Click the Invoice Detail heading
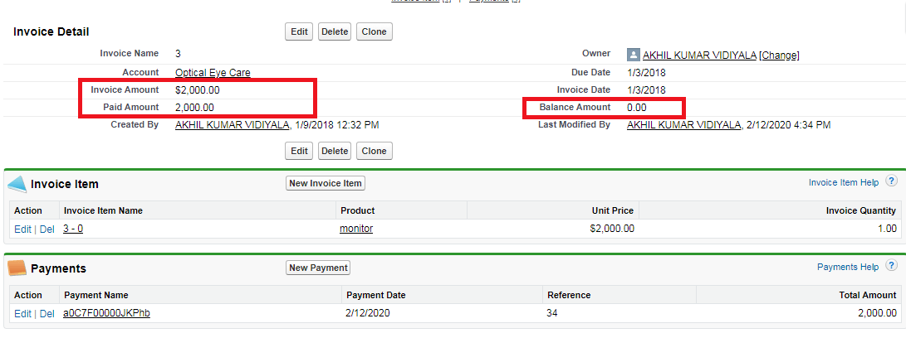906x338 pixels. (x=51, y=31)
